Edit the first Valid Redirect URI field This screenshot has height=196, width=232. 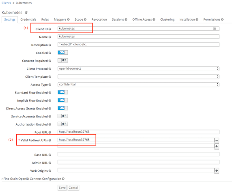(136, 140)
